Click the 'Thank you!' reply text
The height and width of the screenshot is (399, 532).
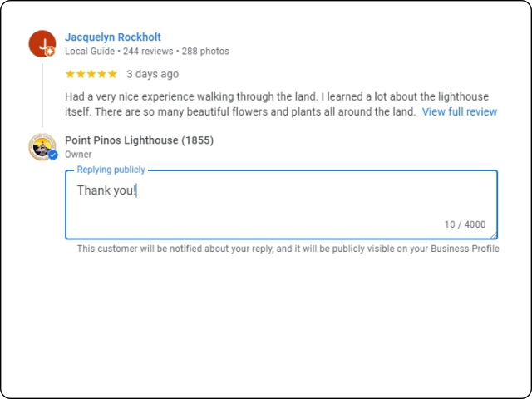coord(106,190)
